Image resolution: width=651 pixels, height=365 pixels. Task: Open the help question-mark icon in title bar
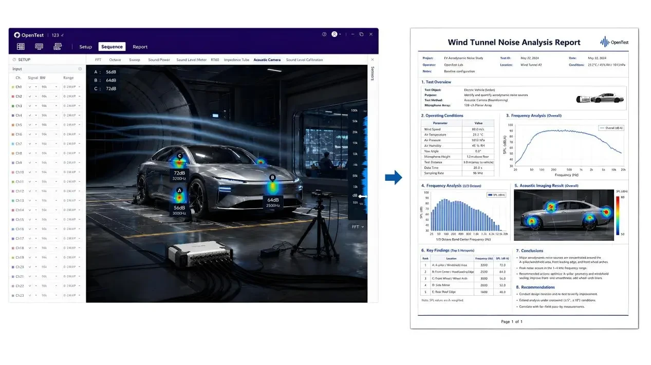pyautogui.click(x=324, y=34)
